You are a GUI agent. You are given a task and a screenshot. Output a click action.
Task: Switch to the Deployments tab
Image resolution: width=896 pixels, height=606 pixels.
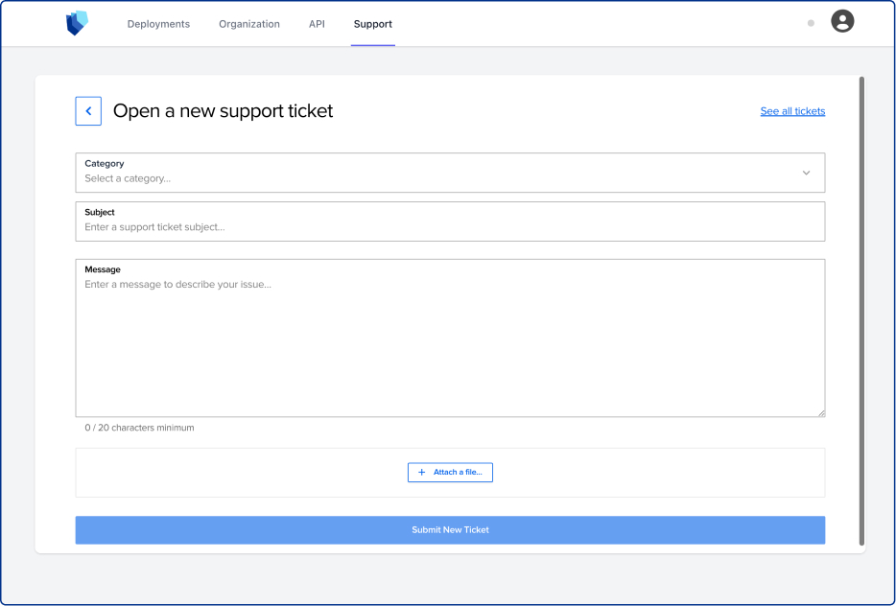tap(158, 24)
